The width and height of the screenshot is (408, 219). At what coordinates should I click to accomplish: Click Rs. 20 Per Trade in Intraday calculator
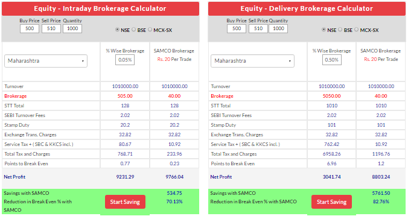174,59
